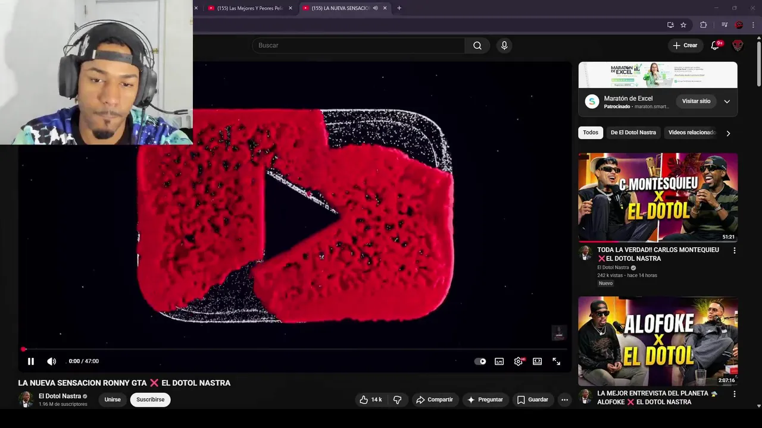Viewport: 762px width, 428px height.
Task: Click the page scrollbar down arrow
Action: pyautogui.click(x=759, y=406)
